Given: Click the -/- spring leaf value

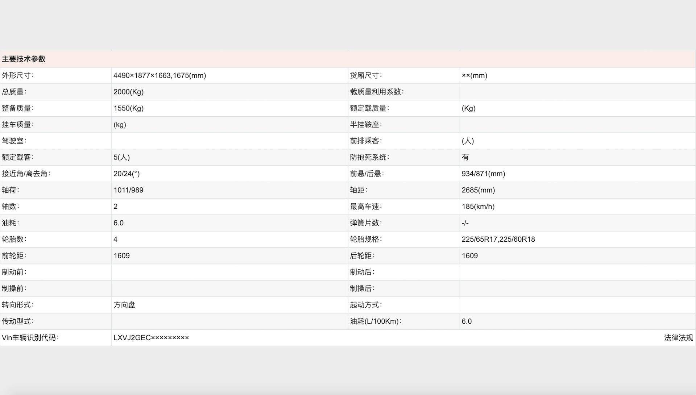Looking at the screenshot, I should click(465, 223).
